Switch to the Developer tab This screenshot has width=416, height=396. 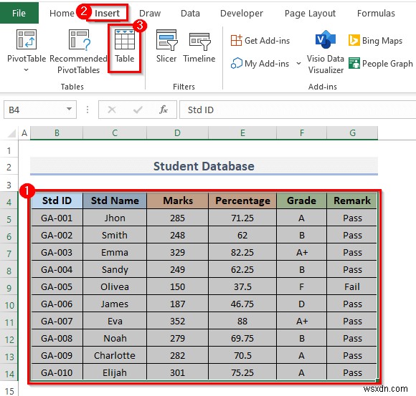(242, 13)
